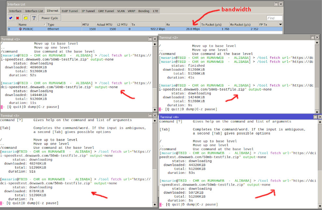Click the Find search field
The width and height of the screenshot is (322, 210).
point(274,18)
